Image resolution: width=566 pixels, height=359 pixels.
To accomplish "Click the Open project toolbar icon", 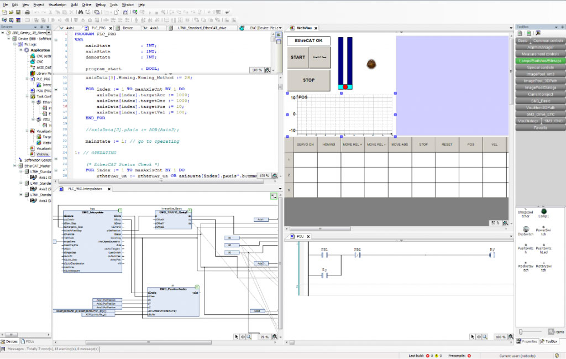I will (x=11, y=12).
